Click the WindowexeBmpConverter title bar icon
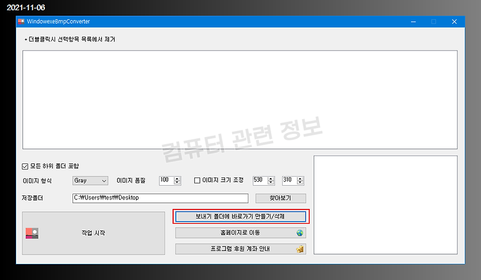 (x=21, y=21)
